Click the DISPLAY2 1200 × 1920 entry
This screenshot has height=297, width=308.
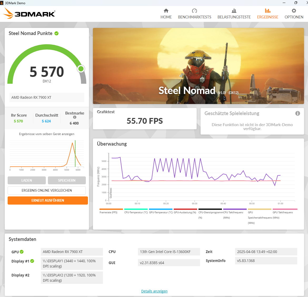tap(72, 278)
